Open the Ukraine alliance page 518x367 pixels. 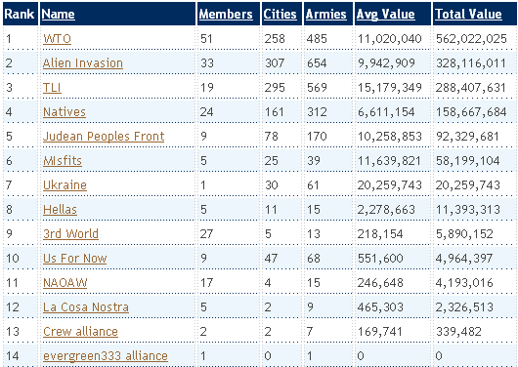(x=65, y=185)
